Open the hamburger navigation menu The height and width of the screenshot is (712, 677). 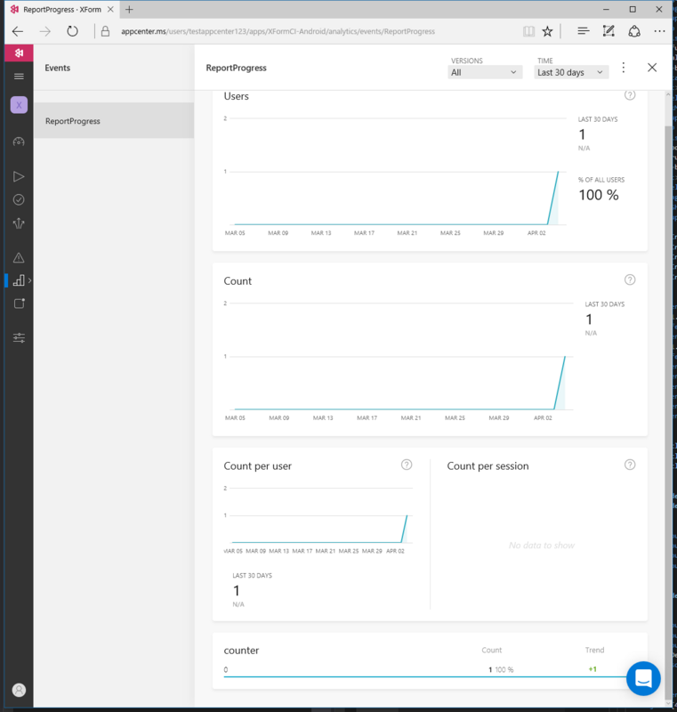click(x=19, y=77)
